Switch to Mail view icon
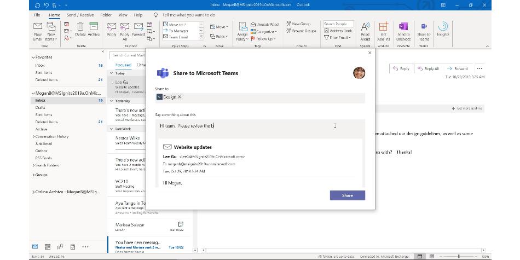The height and width of the screenshot is (260, 520). [35, 246]
